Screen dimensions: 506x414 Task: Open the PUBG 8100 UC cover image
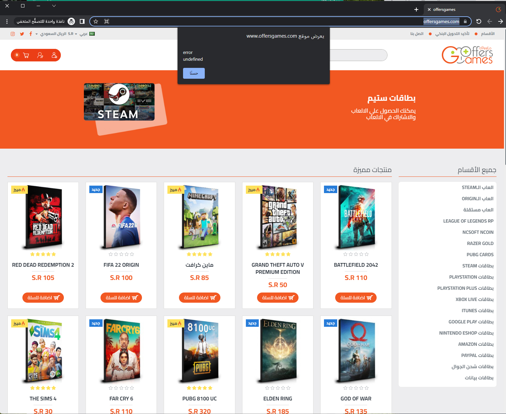coord(200,350)
